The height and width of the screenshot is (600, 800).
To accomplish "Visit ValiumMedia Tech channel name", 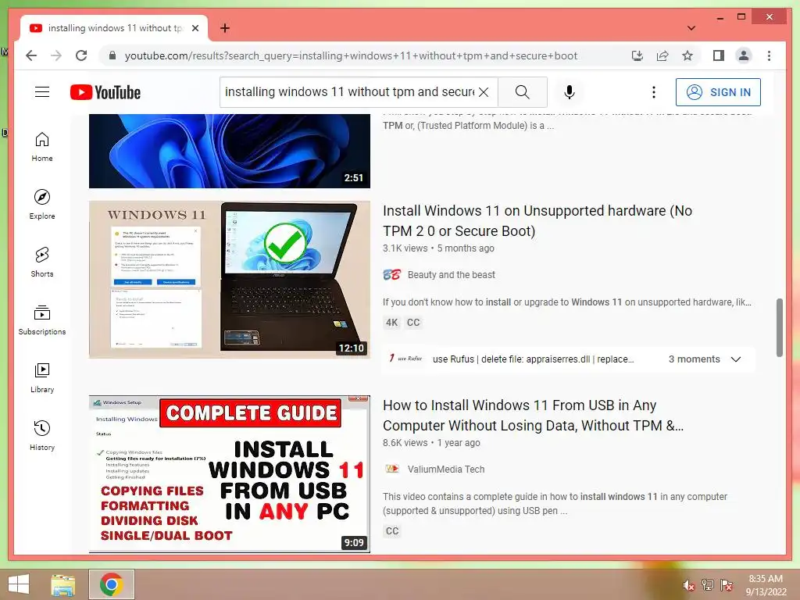I will [446, 470].
